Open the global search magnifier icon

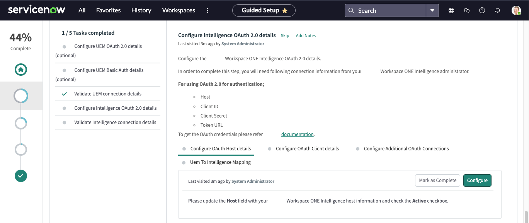[x=351, y=10]
